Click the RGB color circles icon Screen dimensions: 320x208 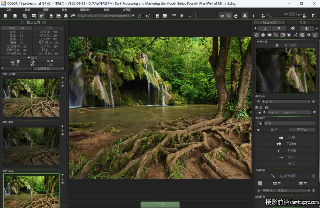[x=293, y=28]
